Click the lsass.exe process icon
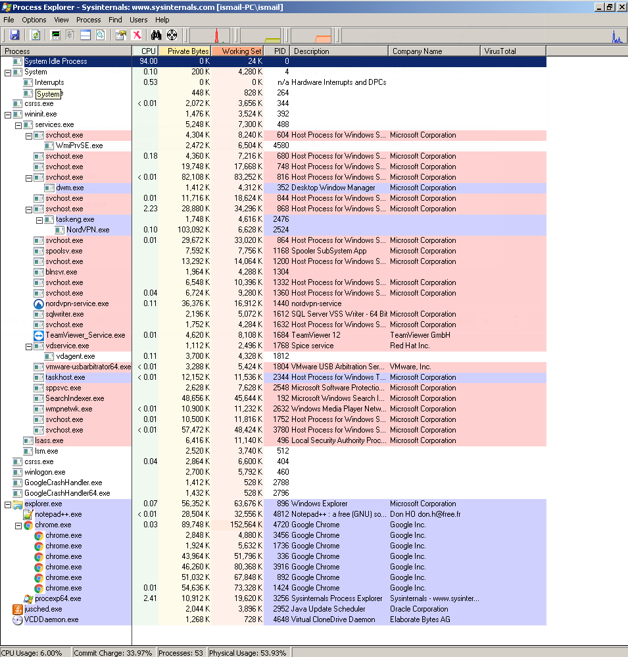Viewport: 628px width, 657px height. click(x=28, y=440)
